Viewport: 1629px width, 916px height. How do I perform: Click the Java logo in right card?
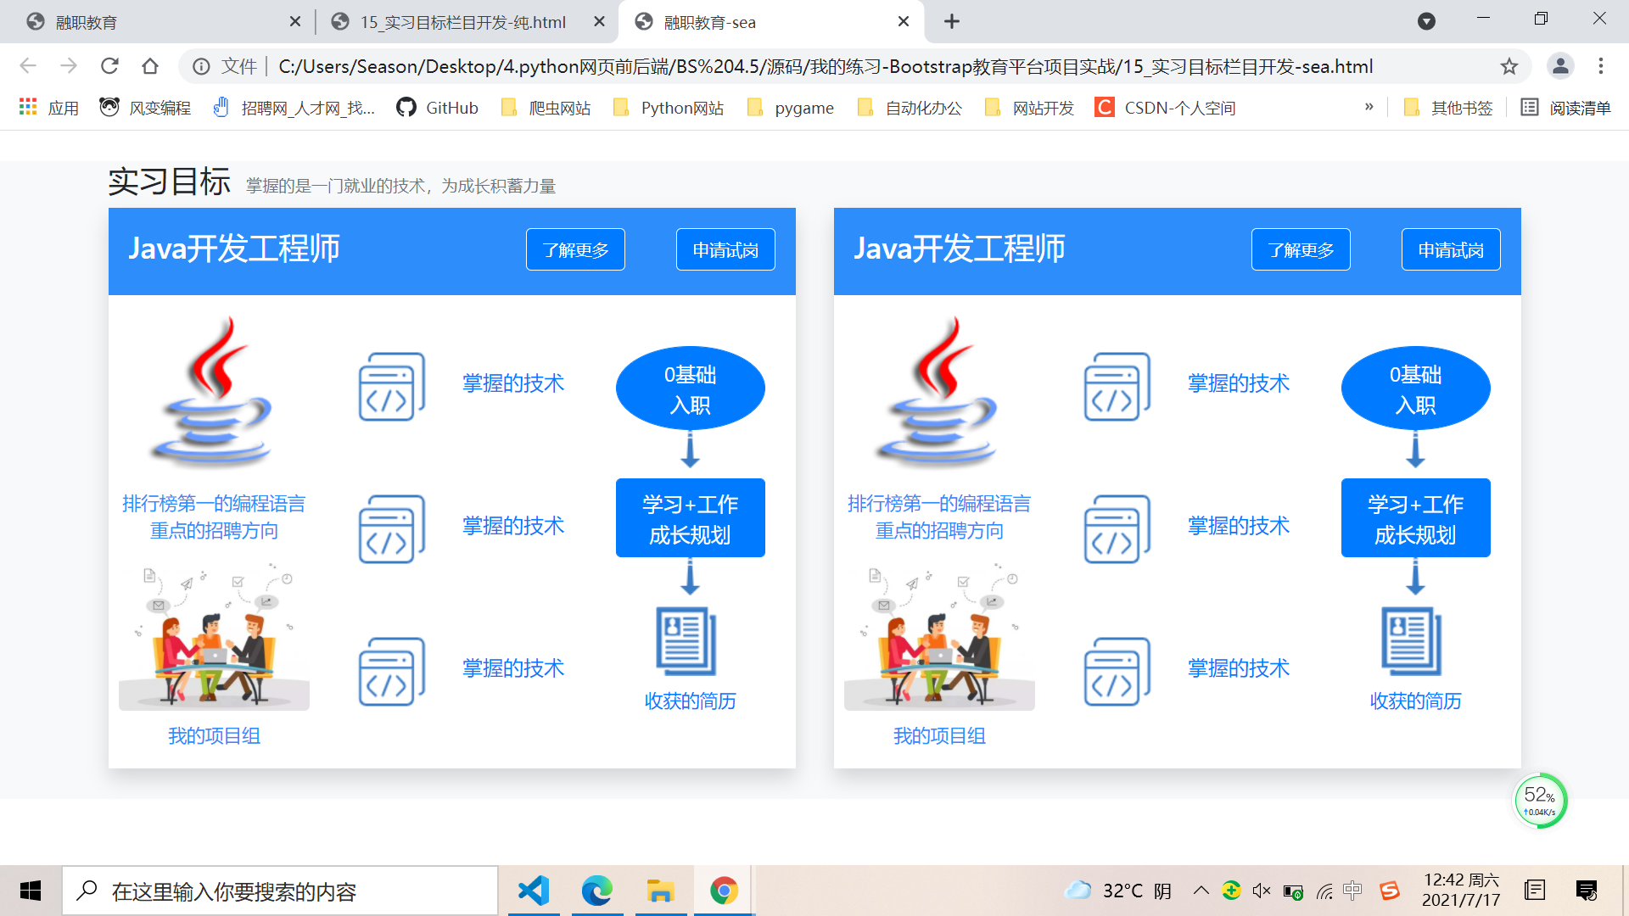point(939,393)
